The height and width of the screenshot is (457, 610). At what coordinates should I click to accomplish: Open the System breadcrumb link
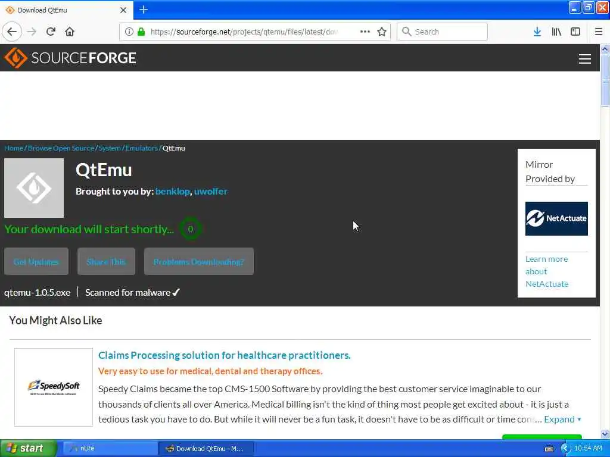(x=110, y=148)
